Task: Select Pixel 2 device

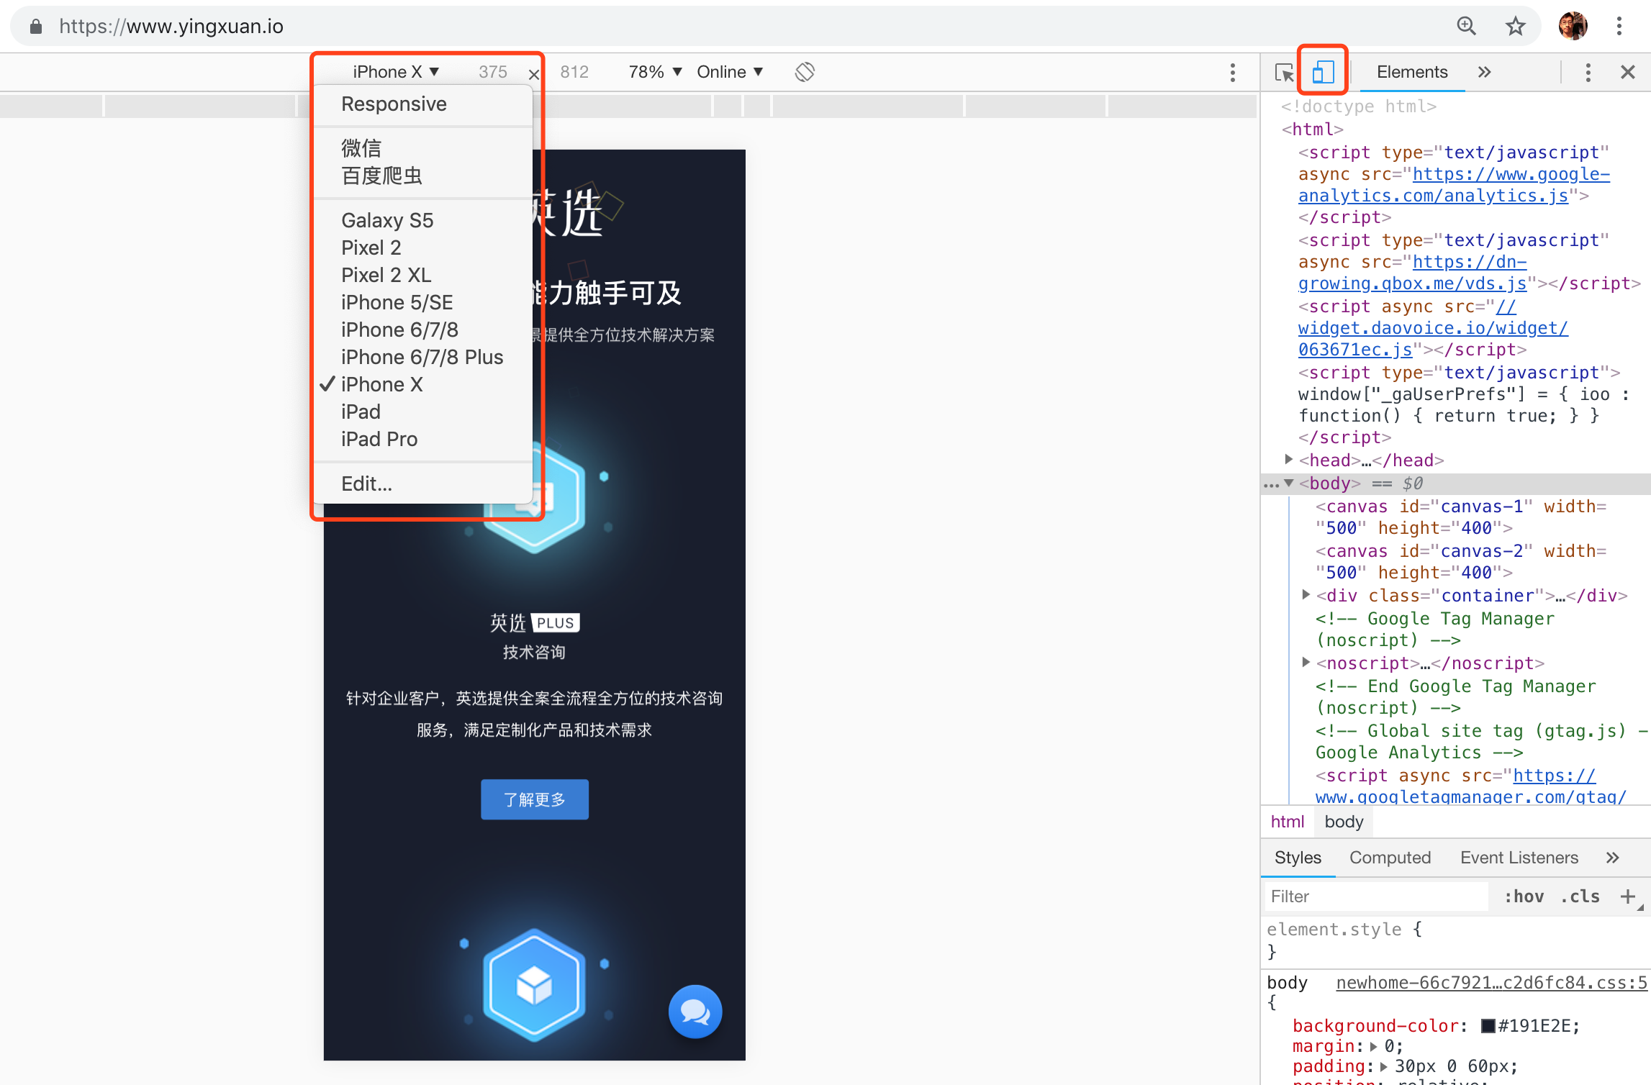Action: [423, 248]
